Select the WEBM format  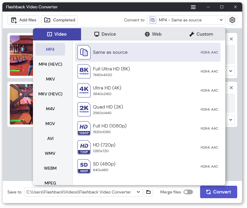coord(50,168)
